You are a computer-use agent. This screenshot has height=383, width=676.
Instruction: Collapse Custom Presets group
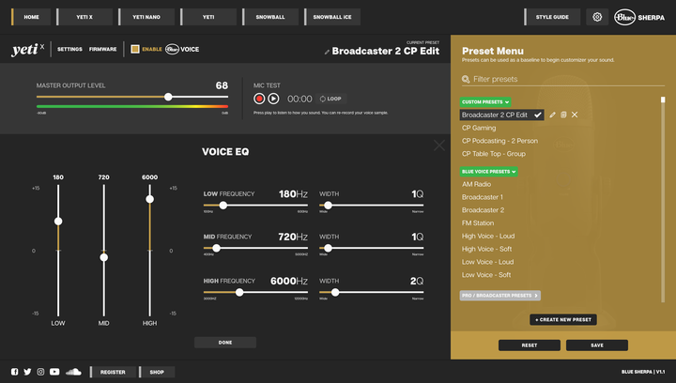pos(485,102)
